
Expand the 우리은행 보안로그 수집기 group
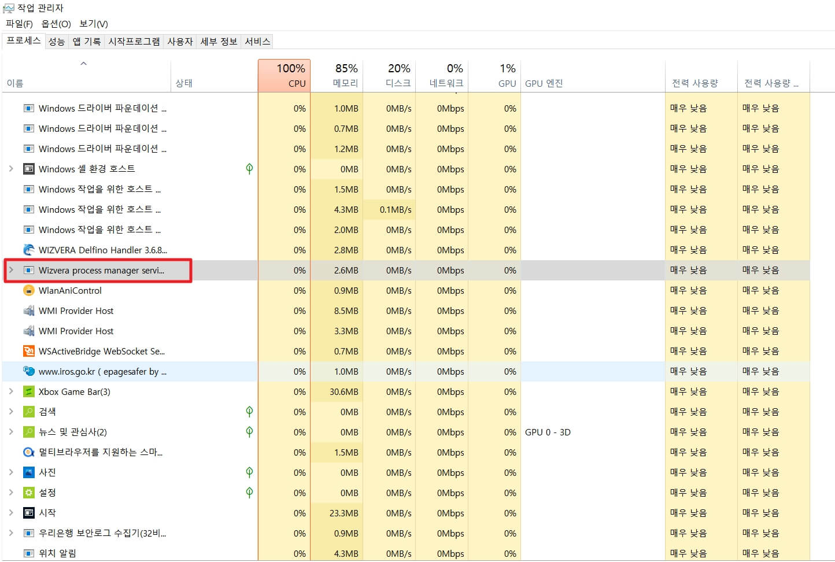[x=11, y=533]
